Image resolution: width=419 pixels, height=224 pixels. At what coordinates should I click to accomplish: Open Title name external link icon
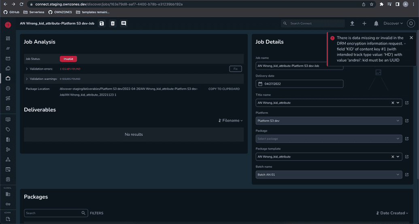[407, 102]
